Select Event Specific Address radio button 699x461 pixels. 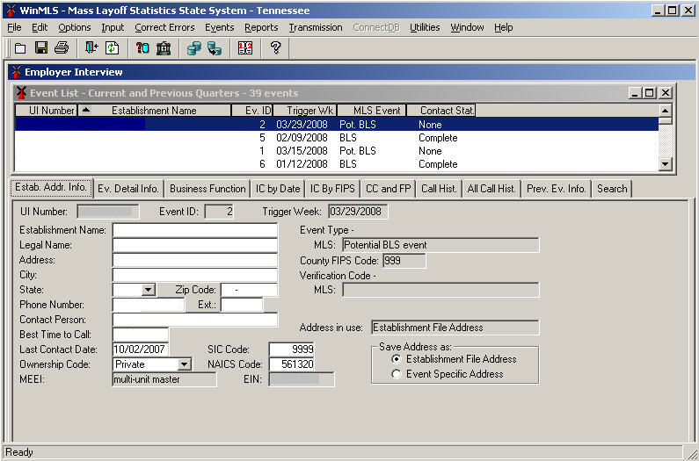click(x=397, y=374)
